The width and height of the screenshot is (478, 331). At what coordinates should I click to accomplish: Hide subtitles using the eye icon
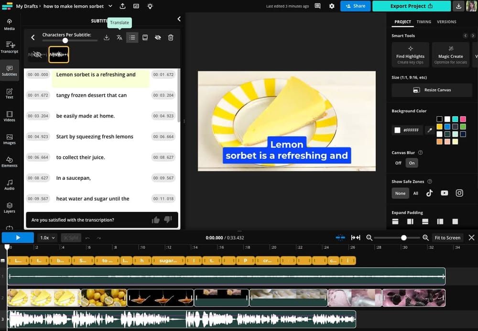[158, 37]
